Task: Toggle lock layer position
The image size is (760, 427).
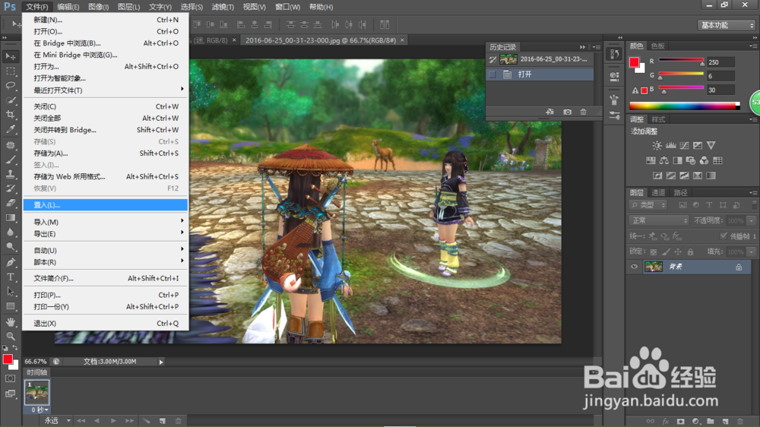Action: click(678, 251)
